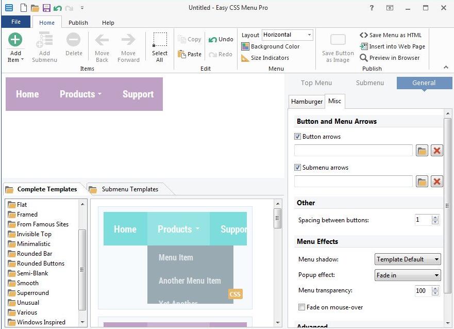
Task: Click Products button in purple menu preview
Action: pyautogui.click(x=80, y=94)
